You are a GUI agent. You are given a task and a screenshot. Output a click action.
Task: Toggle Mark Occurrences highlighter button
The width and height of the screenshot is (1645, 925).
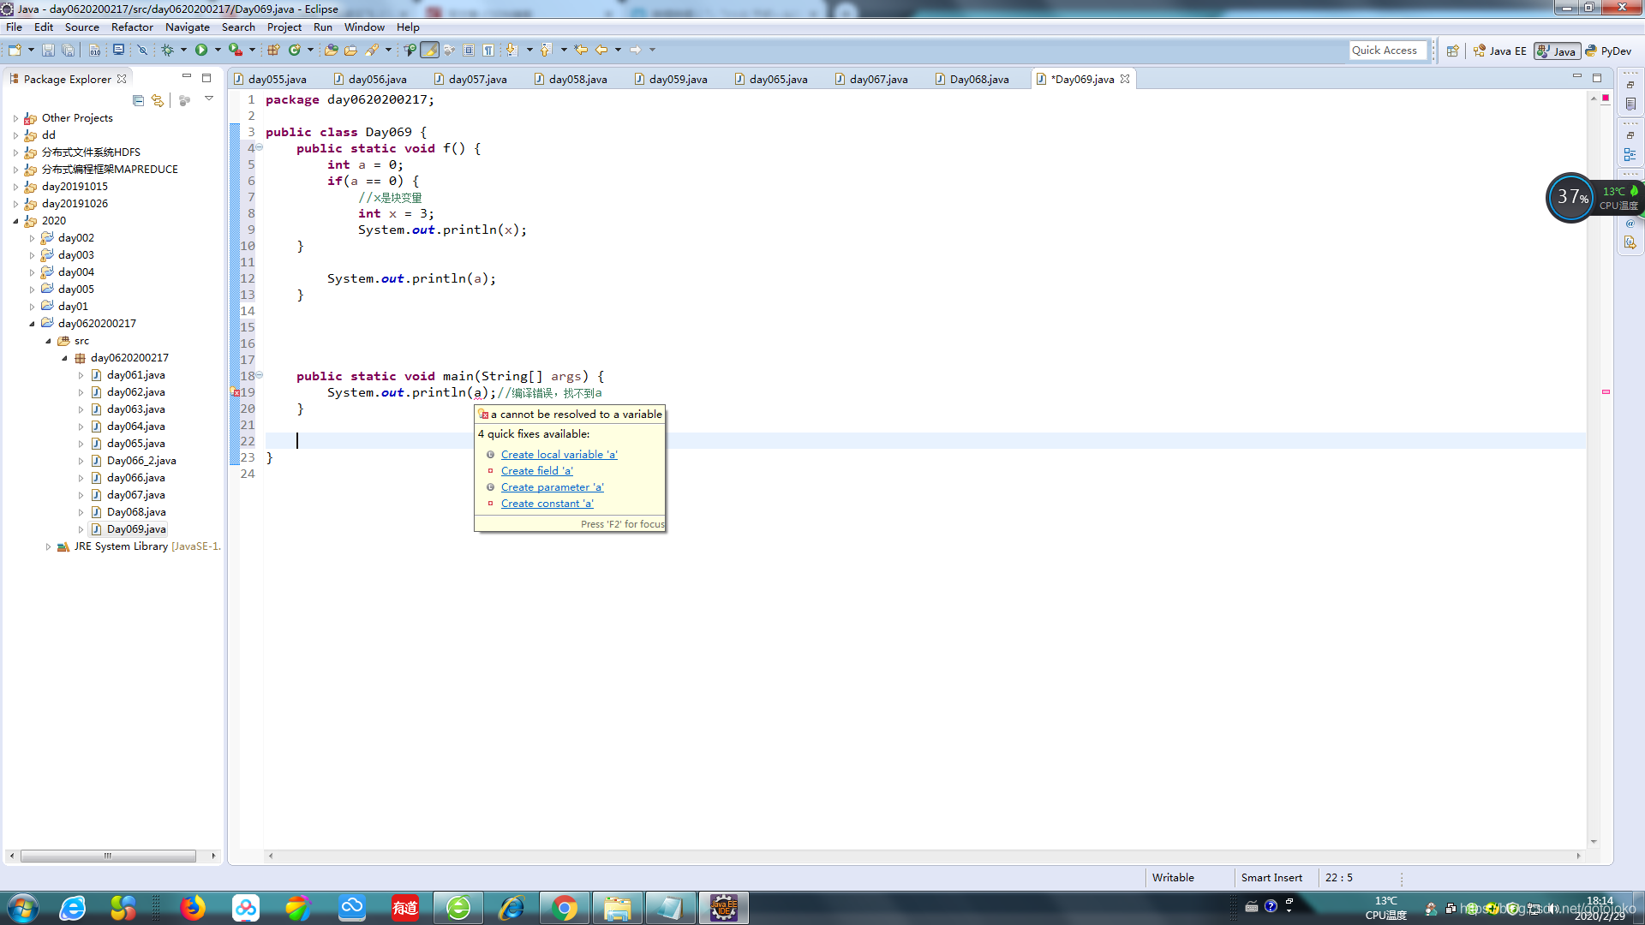coord(430,51)
